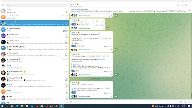This screenshot has width=192, height=108.
Task: Open the channel discussion comments icon in header
Action: click(x=182, y=5)
